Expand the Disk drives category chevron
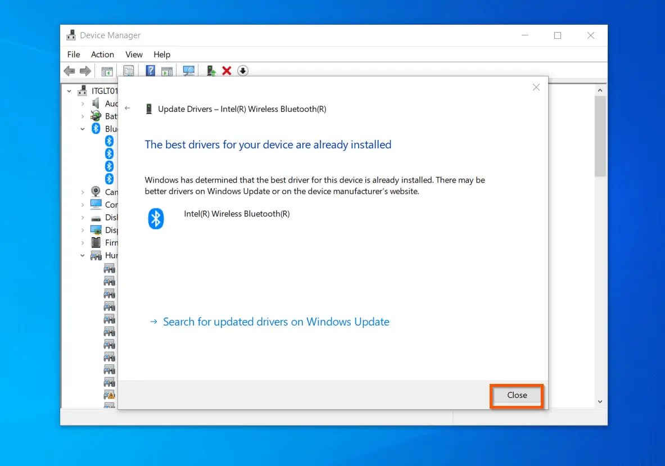Screen dimensions: 665x466 click(x=83, y=218)
